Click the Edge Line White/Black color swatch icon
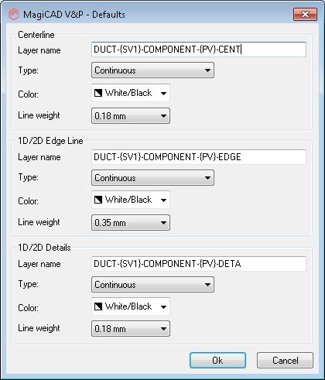Viewport: 325px width, 380px height. (x=98, y=200)
